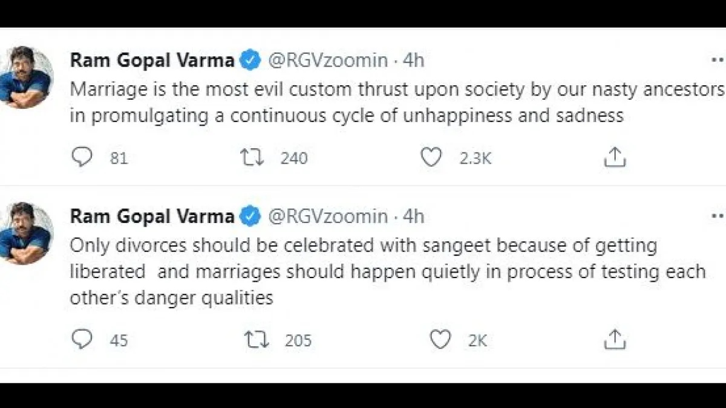Like the second tweet with 2K likes

[440, 339]
